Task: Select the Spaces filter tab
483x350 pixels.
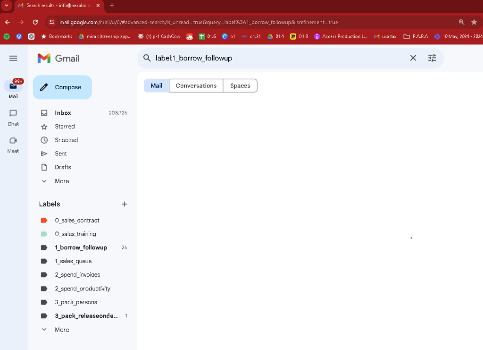Action: click(240, 85)
